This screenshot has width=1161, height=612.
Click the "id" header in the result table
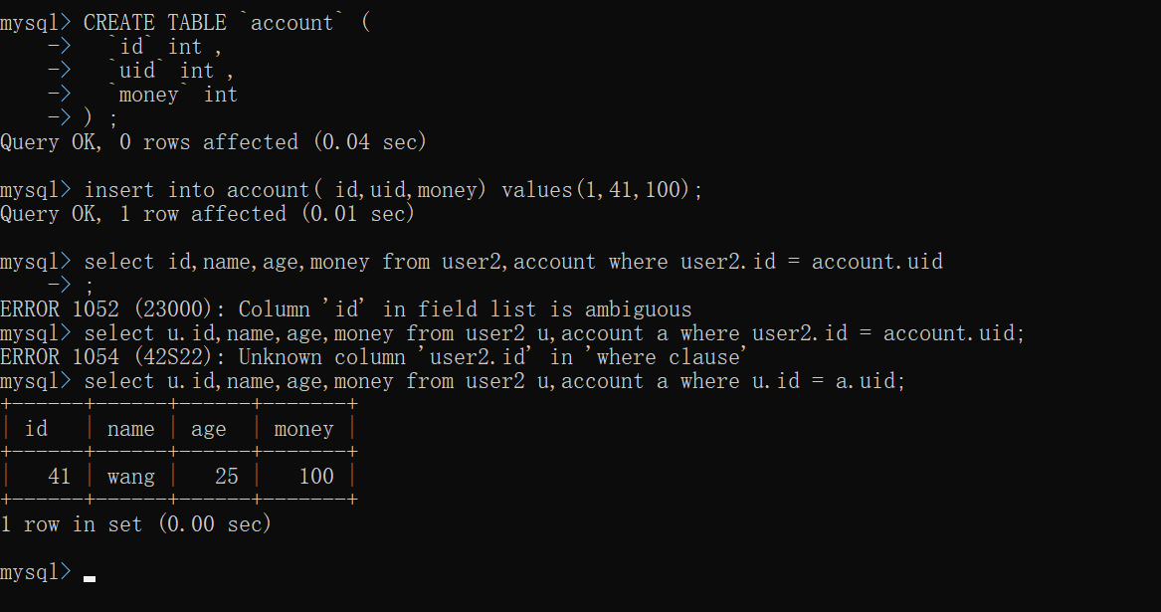coord(36,429)
